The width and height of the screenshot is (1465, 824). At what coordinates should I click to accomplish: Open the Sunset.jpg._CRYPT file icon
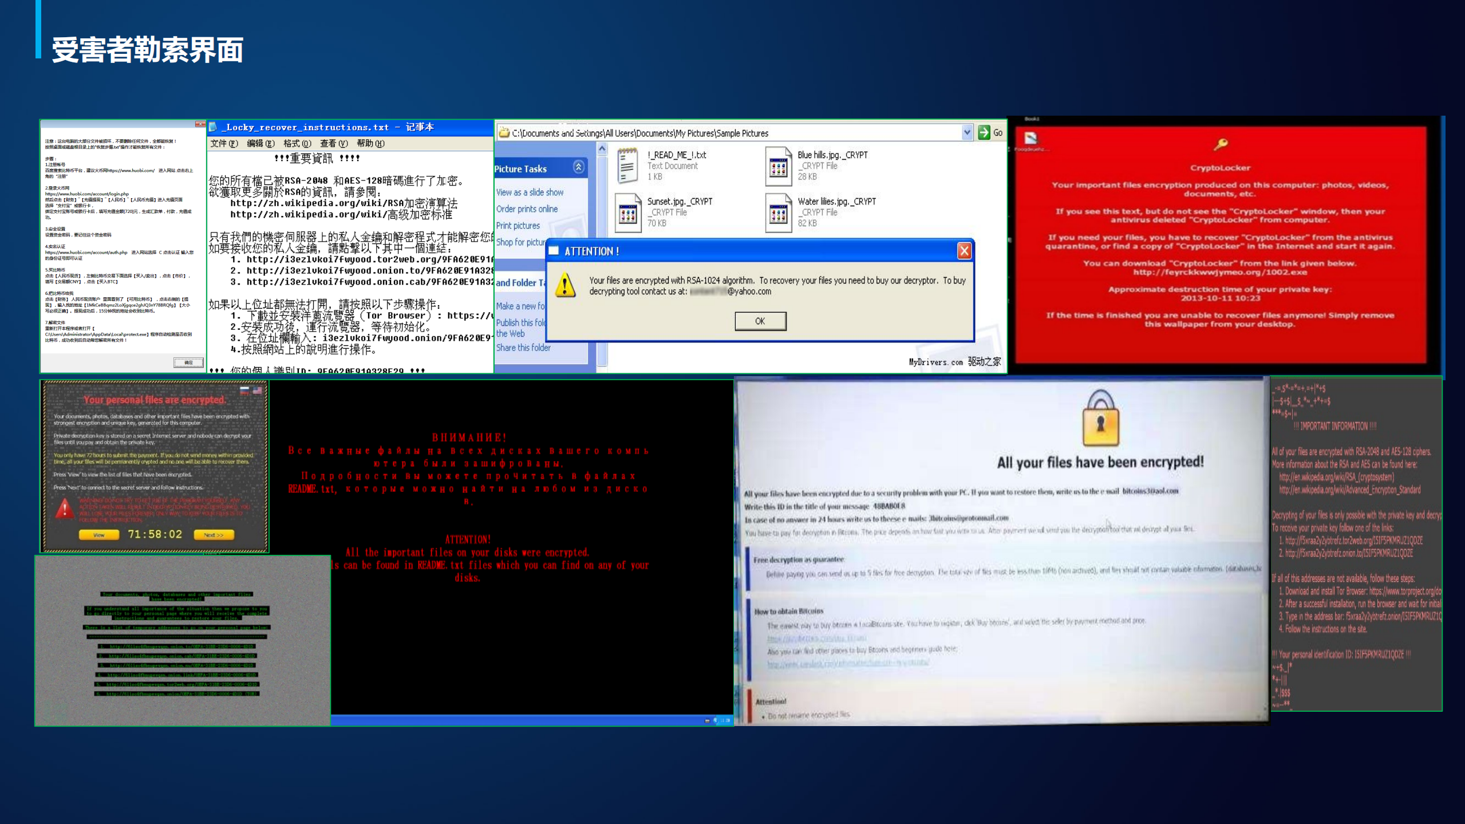pyautogui.click(x=627, y=212)
